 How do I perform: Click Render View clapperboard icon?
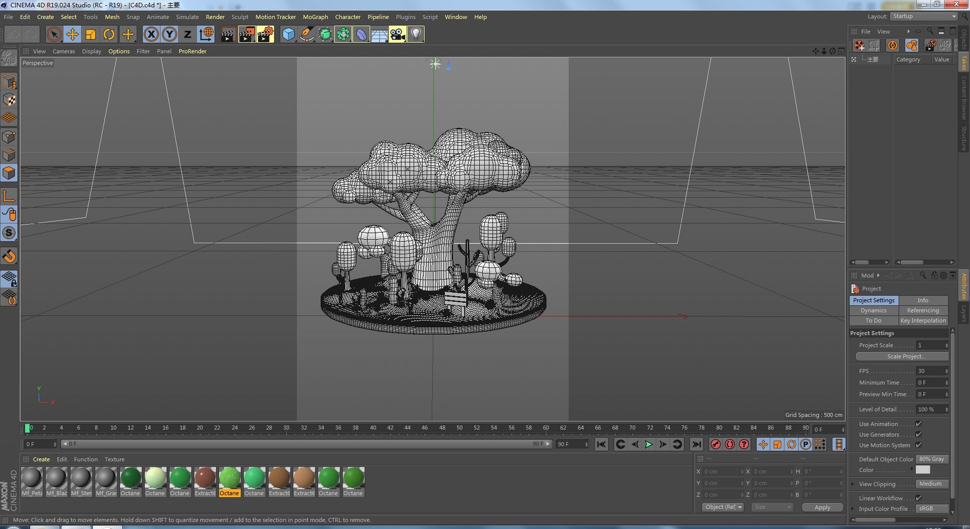[x=228, y=34]
